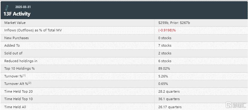Viewport: 248px width, 110px height.
Task: Select the Top 10 Holdings % label
Action: (19, 69)
